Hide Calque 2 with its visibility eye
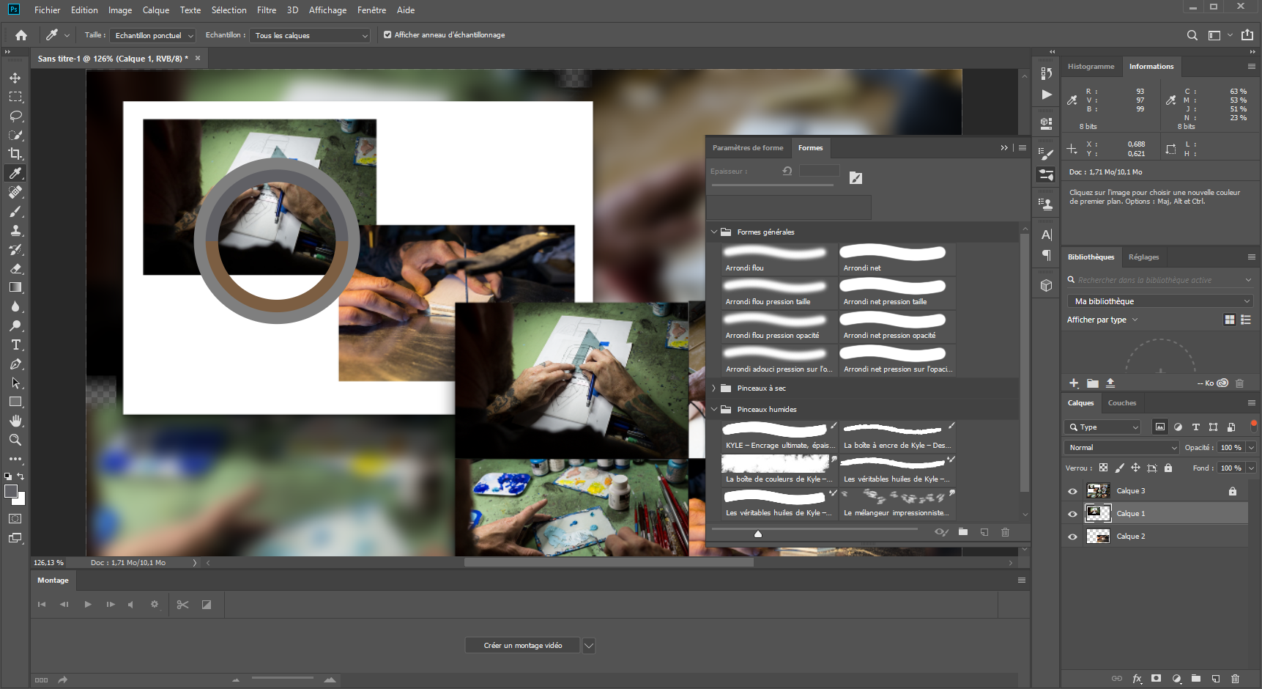The height and width of the screenshot is (689, 1262). click(1072, 536)
